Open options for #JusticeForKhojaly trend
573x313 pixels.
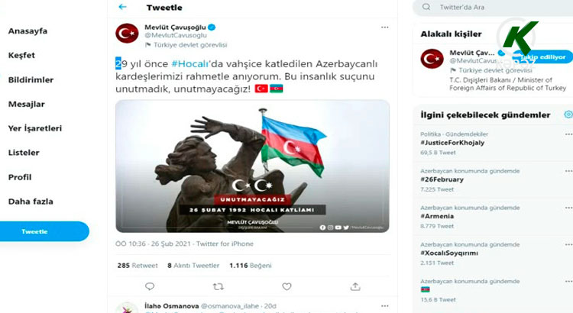point(568,134)
